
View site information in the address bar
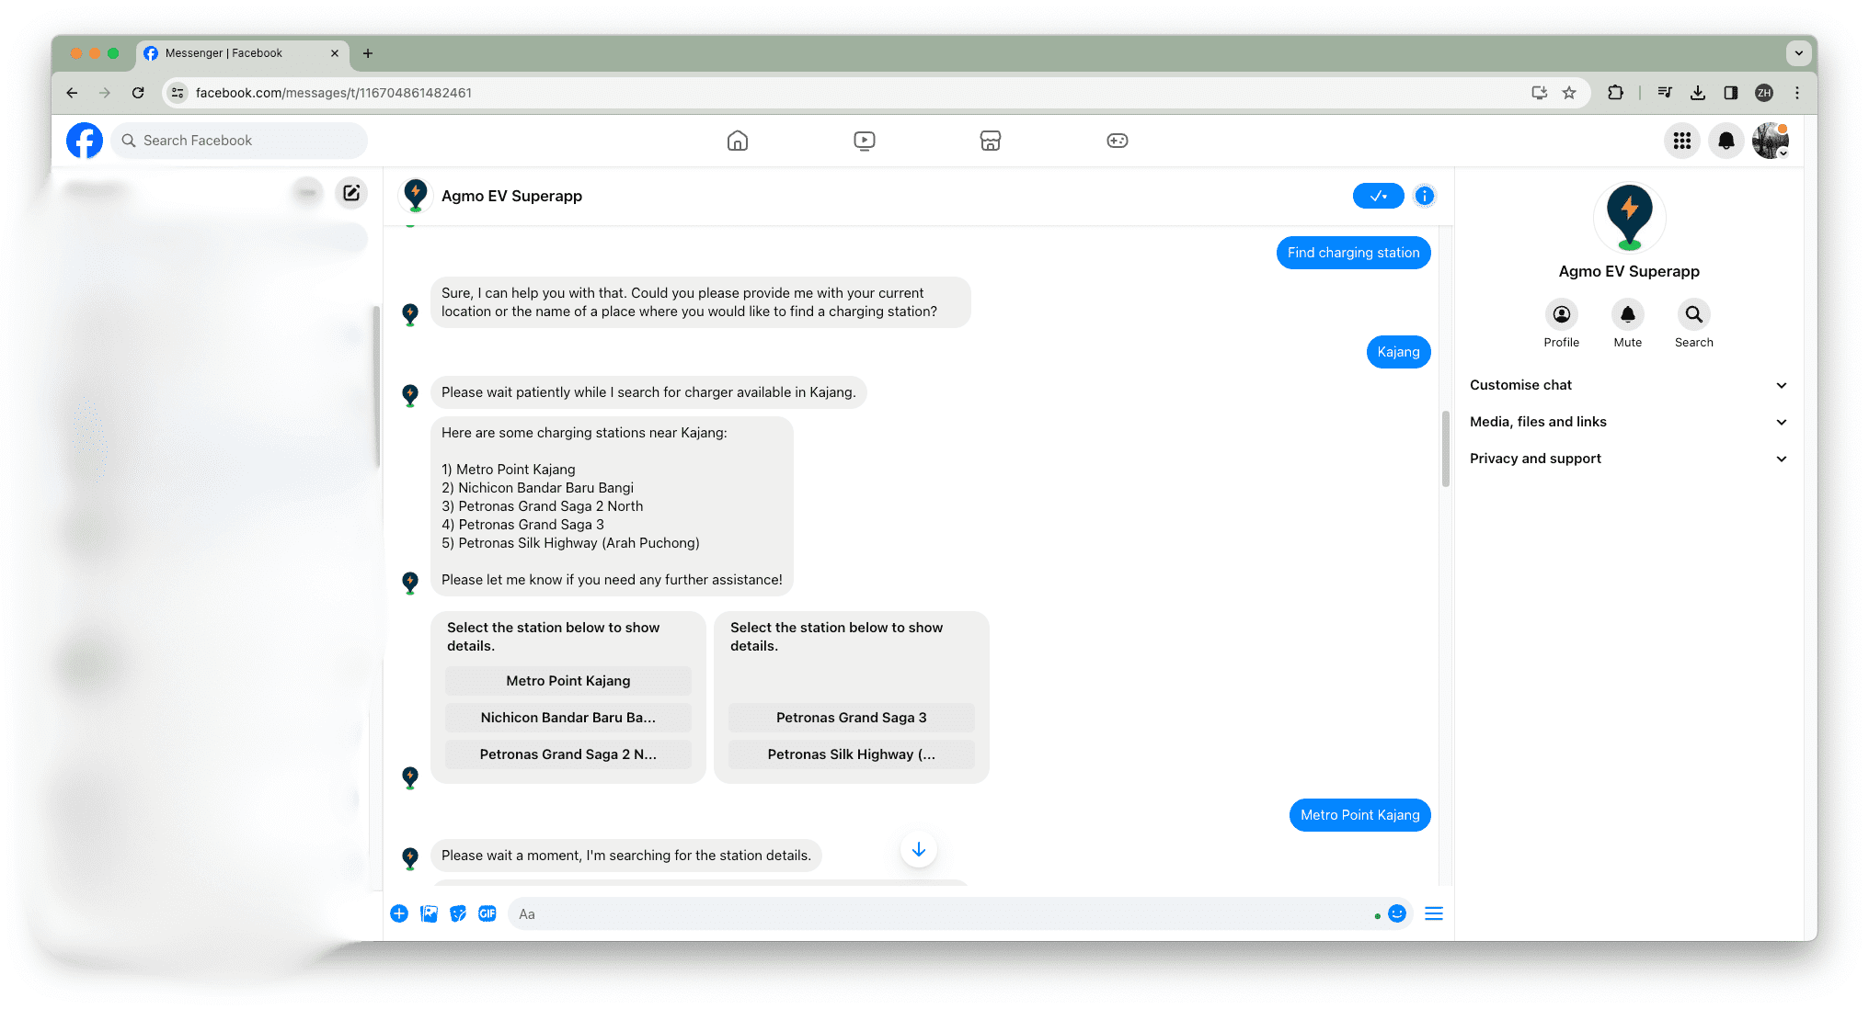[178, 93]
